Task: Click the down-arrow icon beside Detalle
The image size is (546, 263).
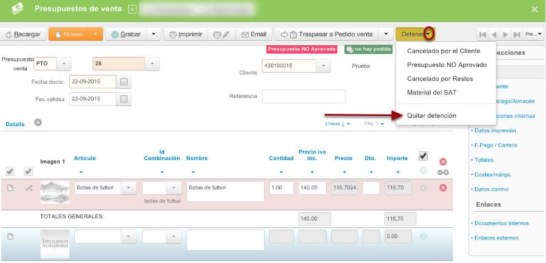Action: 39,122
